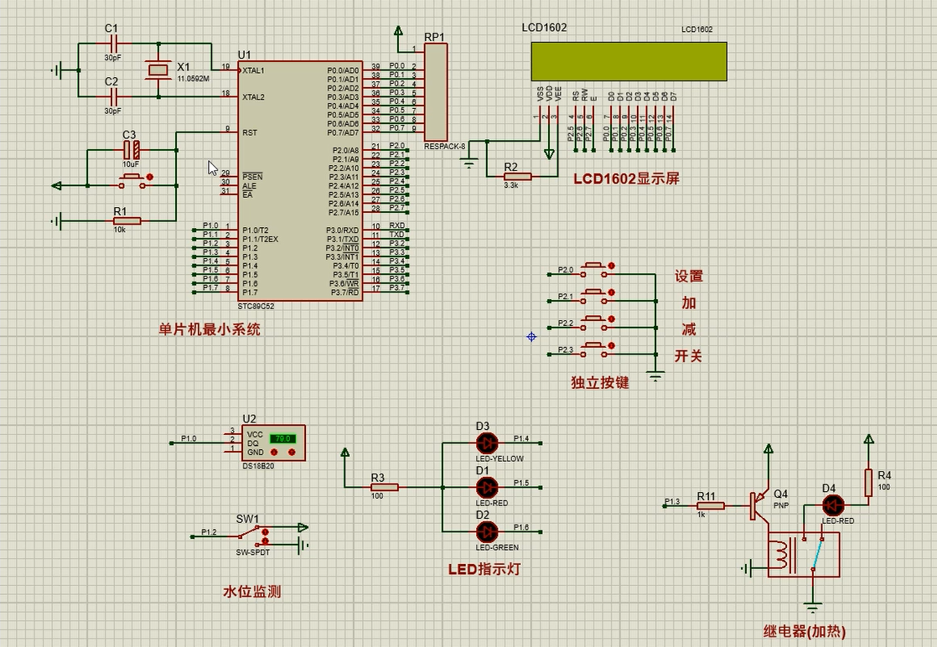937x647 pixels.
Task: Select resistor R1 10k
Action: 127,221
